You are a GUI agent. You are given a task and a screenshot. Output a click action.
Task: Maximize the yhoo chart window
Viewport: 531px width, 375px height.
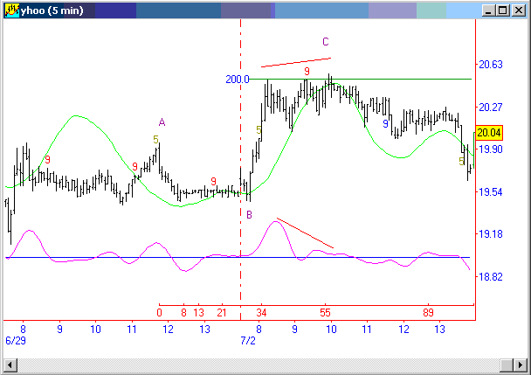pyautogui.click(x=502, y=10)
